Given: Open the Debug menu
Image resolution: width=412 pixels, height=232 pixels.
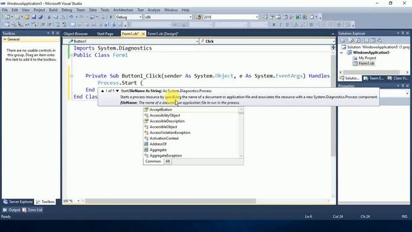Looking at the screenshot, I should pos(66,10).
